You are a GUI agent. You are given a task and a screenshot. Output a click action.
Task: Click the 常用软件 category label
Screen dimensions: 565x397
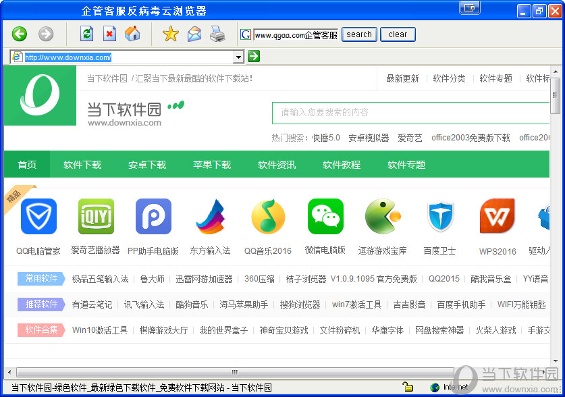click(41, 278)
